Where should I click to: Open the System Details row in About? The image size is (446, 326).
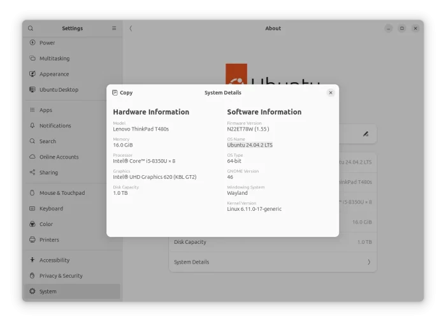[273, 262]
